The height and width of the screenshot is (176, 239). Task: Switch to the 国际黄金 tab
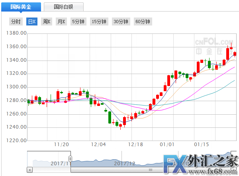point(20,7)
